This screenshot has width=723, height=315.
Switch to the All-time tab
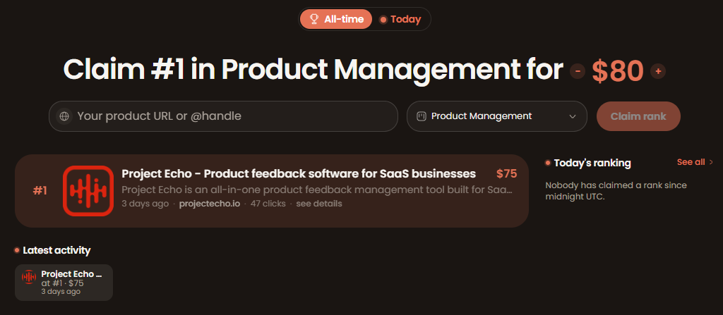[335, 19]
